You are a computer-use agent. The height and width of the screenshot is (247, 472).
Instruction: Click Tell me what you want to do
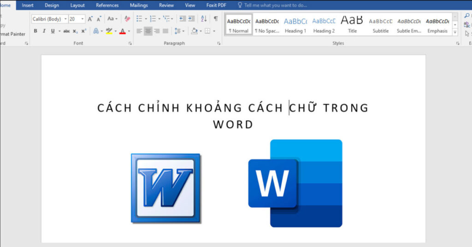click(x=272, y=5)
